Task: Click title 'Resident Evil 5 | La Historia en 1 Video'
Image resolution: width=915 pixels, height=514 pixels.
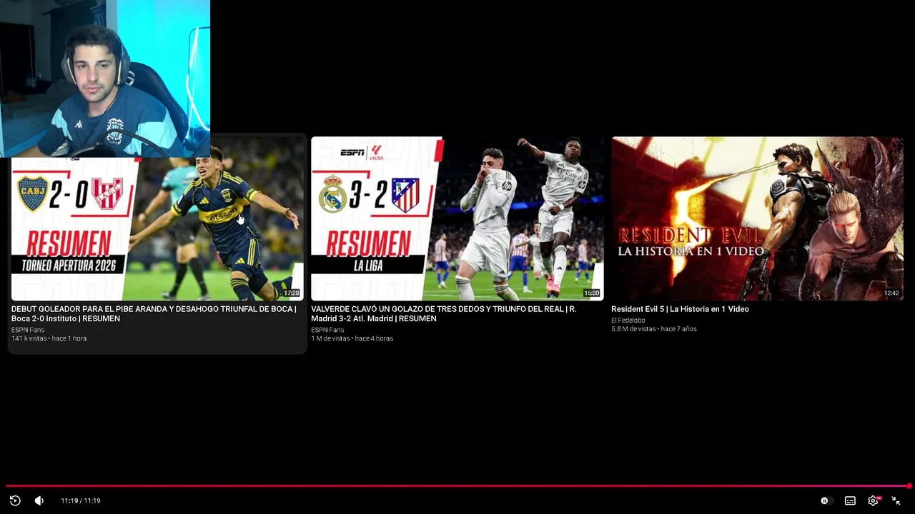Action: coord(680,309)
